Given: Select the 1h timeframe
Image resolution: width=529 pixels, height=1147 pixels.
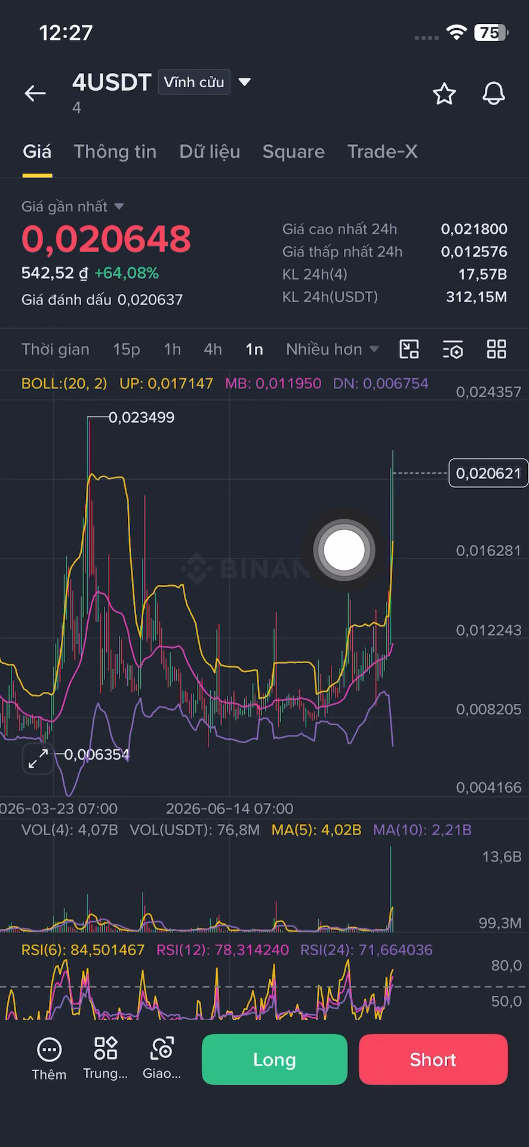Looking at the screenshot, I should coord(172,349).
